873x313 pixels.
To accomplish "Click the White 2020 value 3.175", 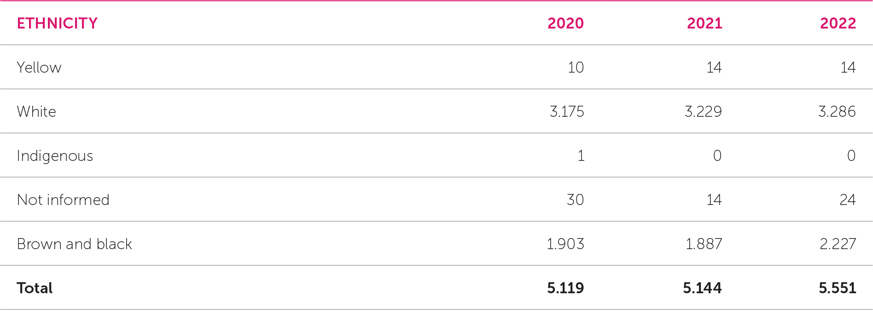I will (566, 112).
